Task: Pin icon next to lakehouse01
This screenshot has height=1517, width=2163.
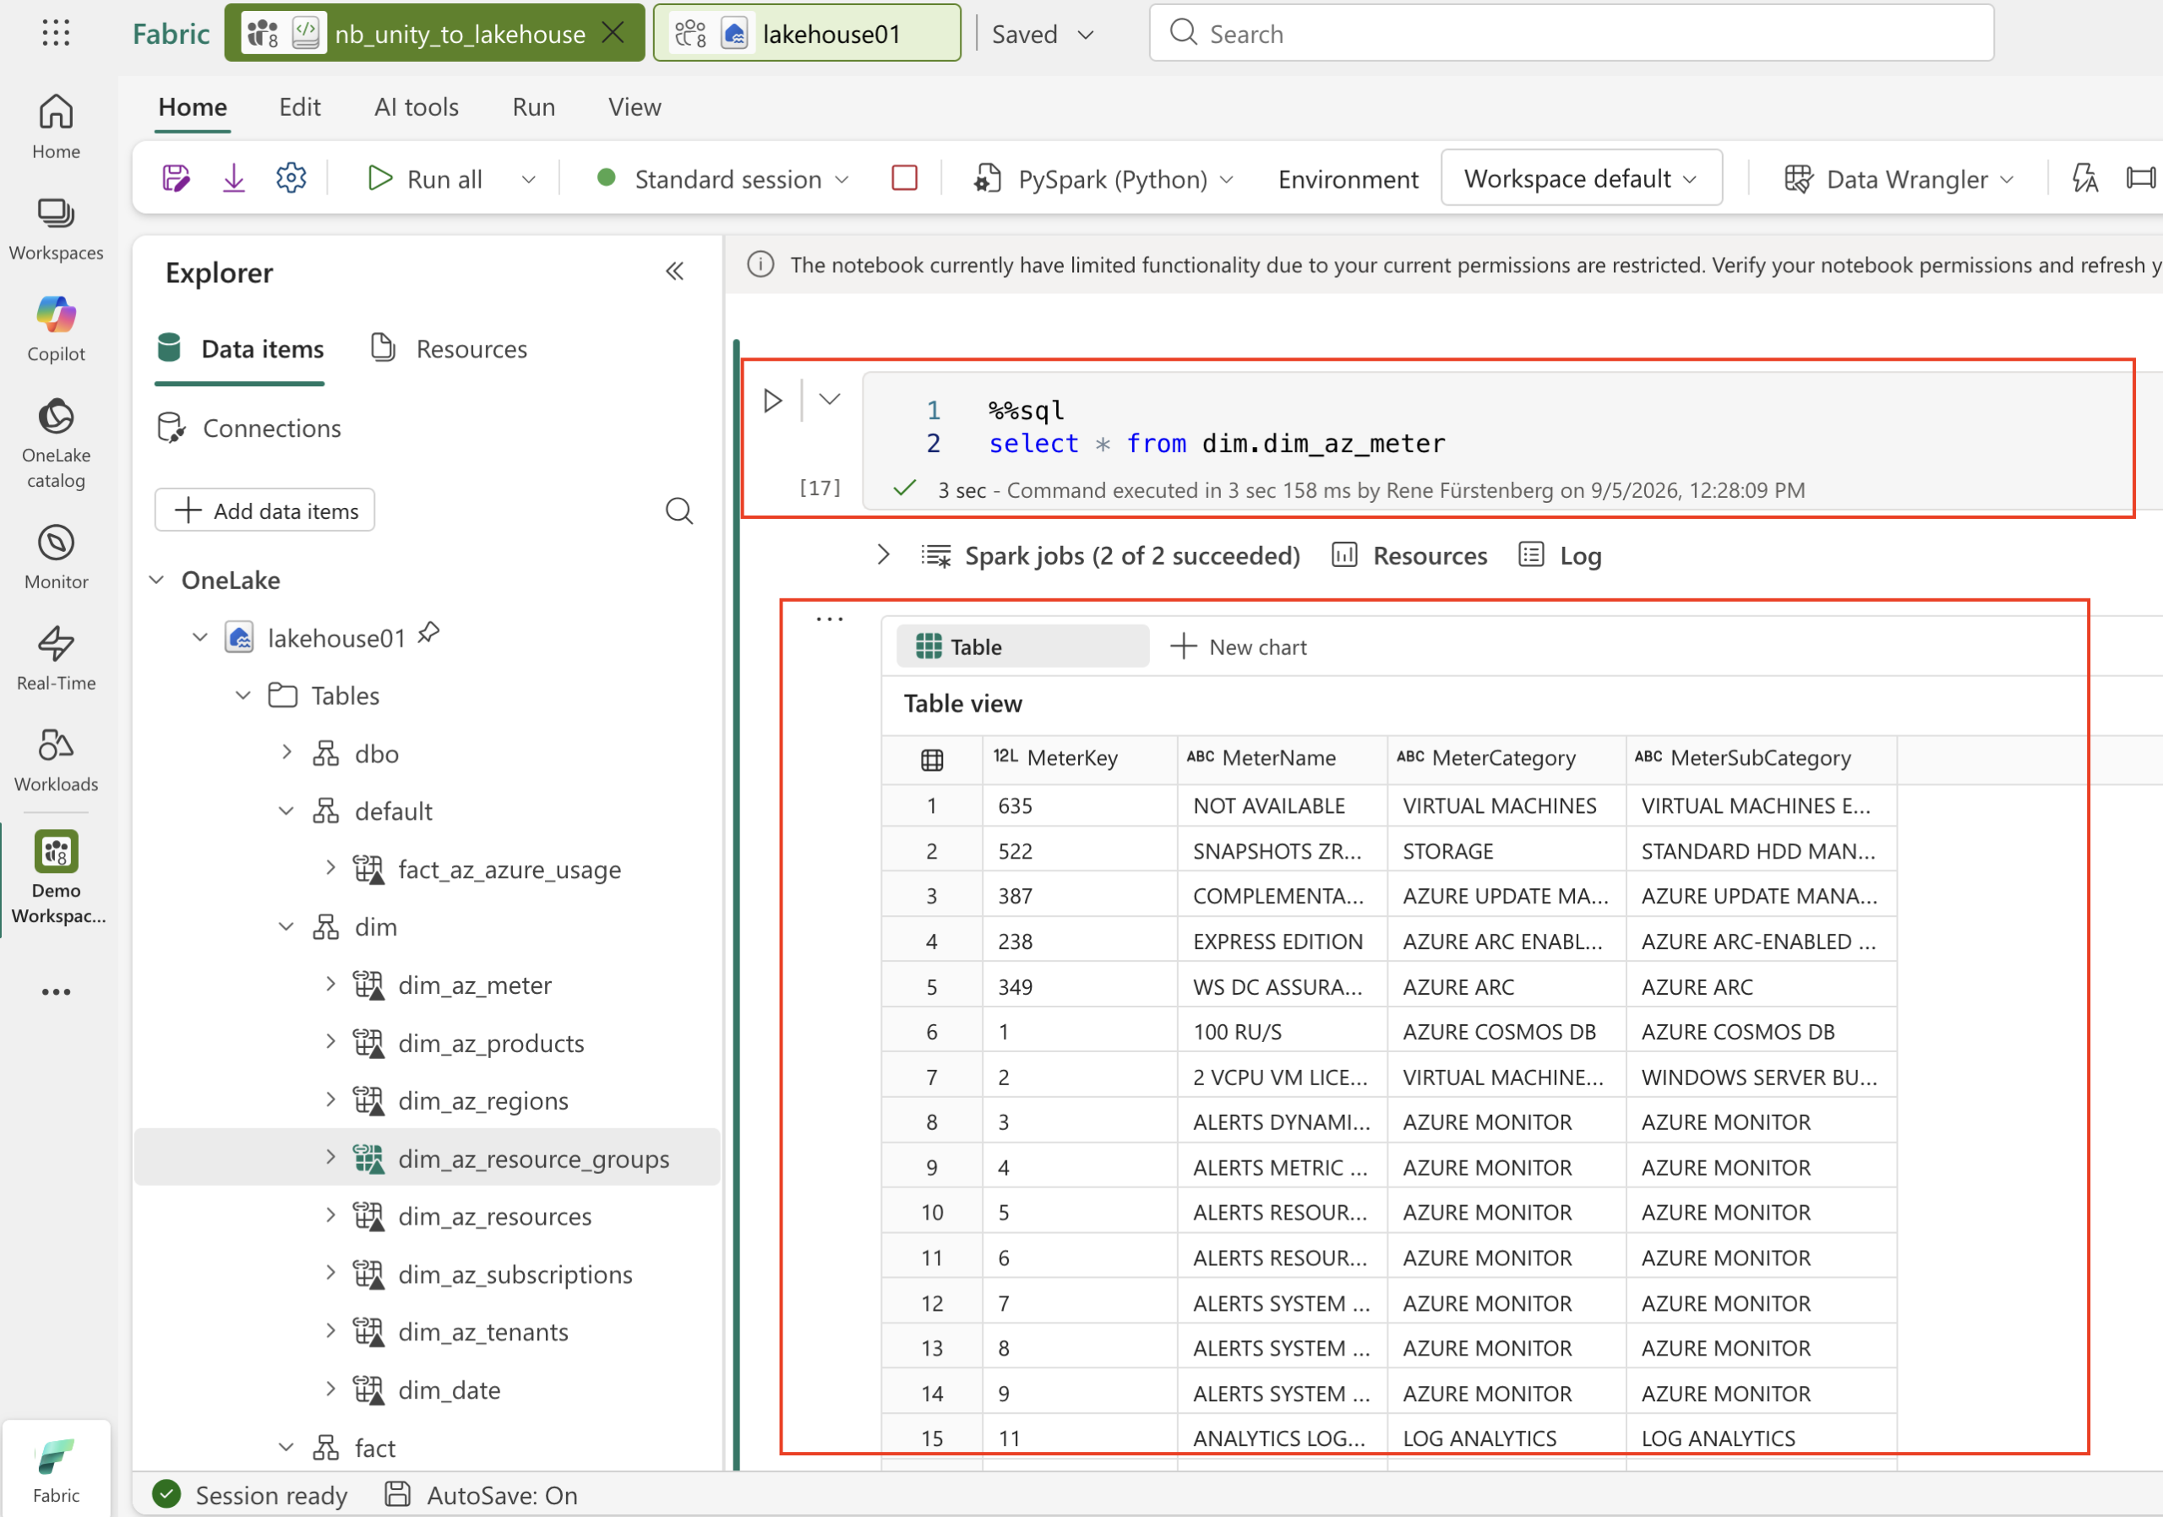Action: [429, 633]
